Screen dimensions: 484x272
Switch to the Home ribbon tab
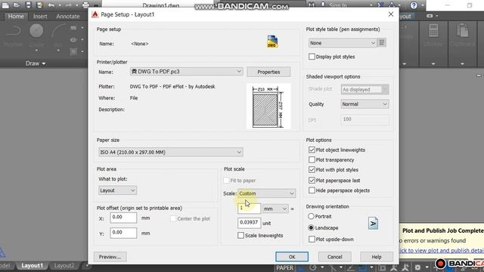point(16,17)
